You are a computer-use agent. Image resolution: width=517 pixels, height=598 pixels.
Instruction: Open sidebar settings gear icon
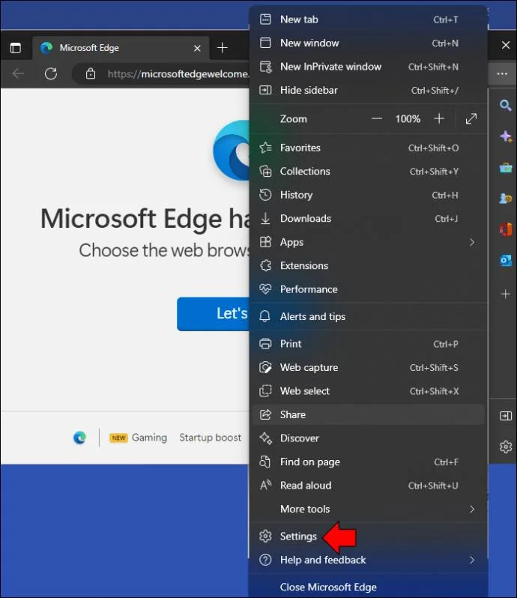pos(506,446)
